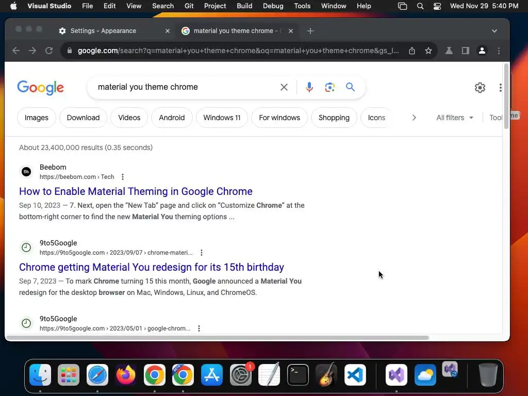Show more filter chips with arrow
This screenshot has width=528, height=396.
(414, 118)
